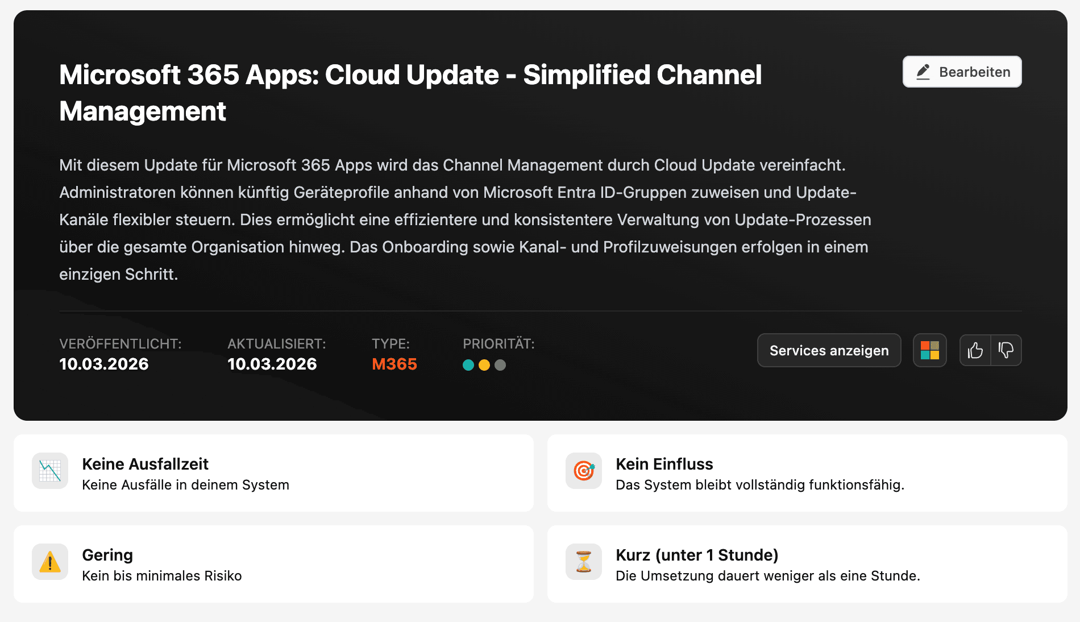Image resolution: width=1080 pixels, height=622 pixels.
Task: Click 'Das System bleibt vollständig funktionsfähig.'
Action: click(x=760, y=485)
